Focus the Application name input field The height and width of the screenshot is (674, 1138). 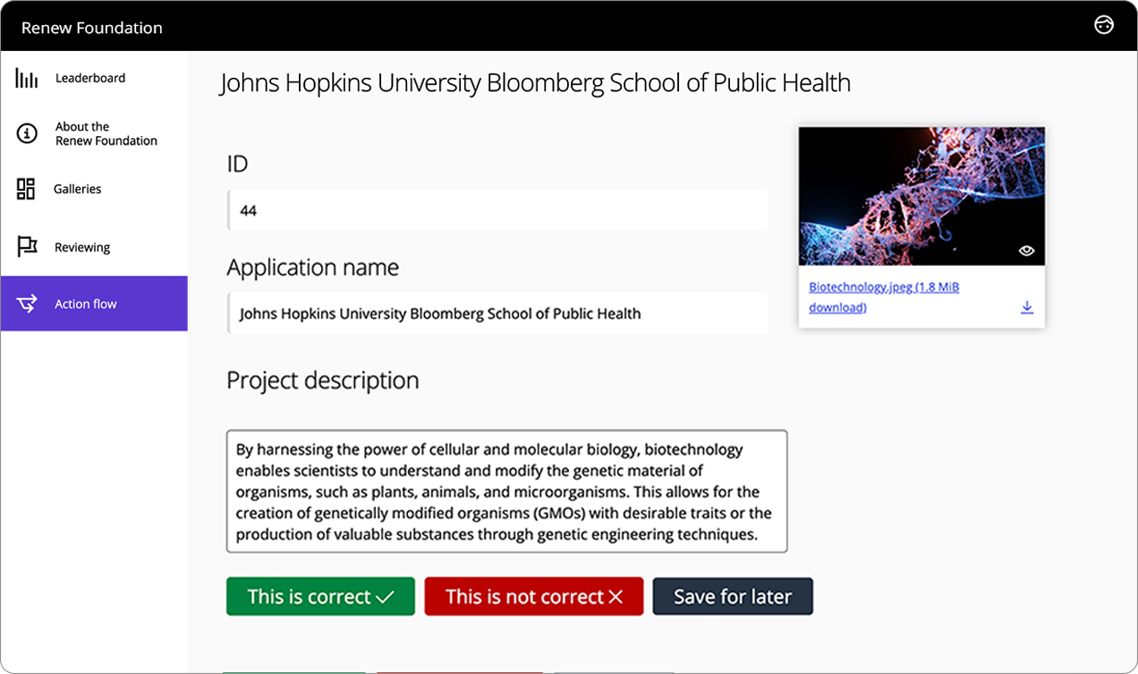497,314
